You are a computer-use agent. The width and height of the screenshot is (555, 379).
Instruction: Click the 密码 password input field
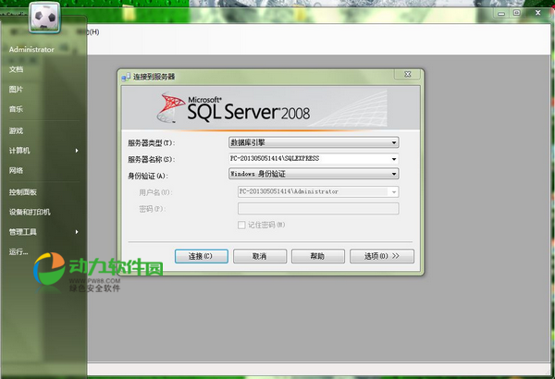(x=318, y=208)
